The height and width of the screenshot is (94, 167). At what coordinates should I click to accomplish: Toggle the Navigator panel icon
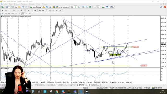point(19,7)
